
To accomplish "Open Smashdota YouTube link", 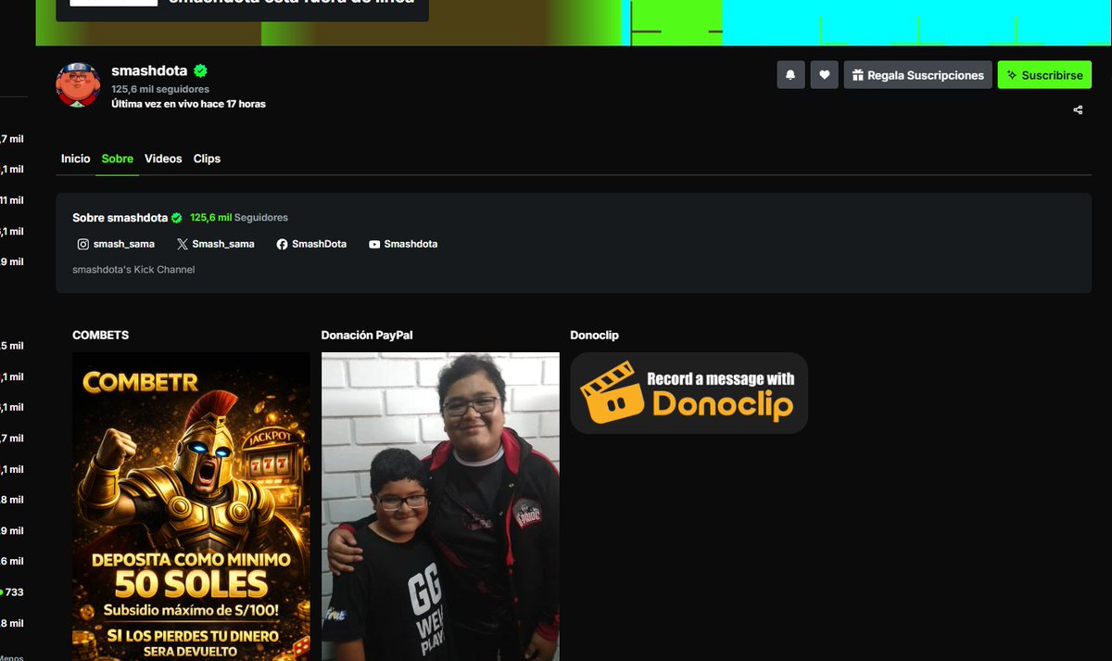I will click(403, 244).
